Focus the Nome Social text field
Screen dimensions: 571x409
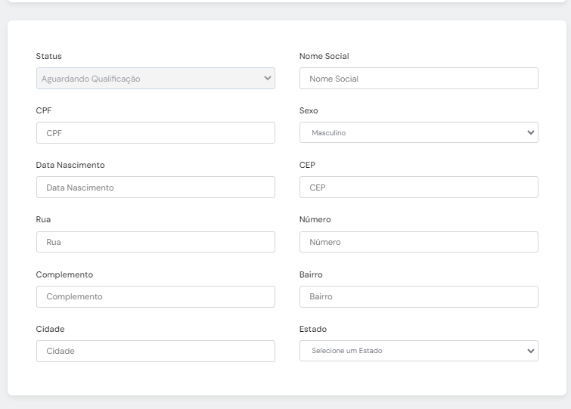click(x=418, y=79)
